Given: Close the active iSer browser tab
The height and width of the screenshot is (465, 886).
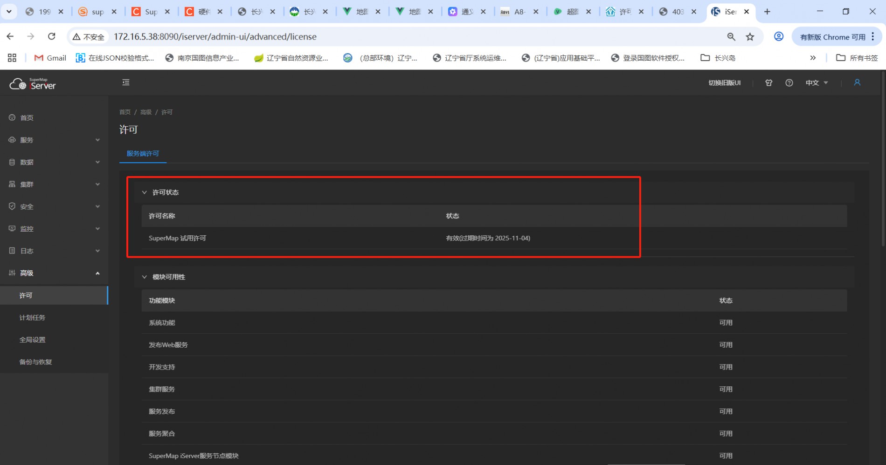Looking at the screenshot, I should point(747,12).
